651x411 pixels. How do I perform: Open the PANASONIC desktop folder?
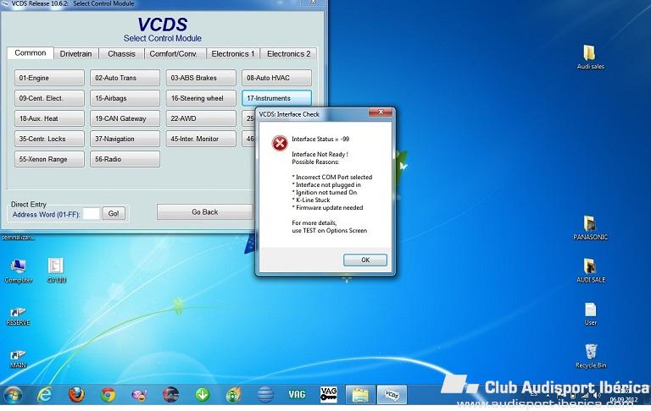tap(590, 227)
